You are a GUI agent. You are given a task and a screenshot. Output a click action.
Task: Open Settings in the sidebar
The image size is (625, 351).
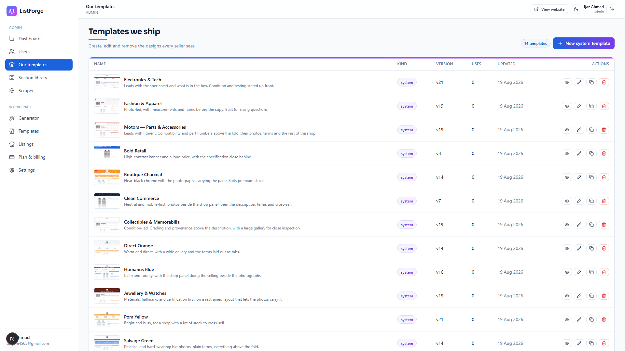39,170
